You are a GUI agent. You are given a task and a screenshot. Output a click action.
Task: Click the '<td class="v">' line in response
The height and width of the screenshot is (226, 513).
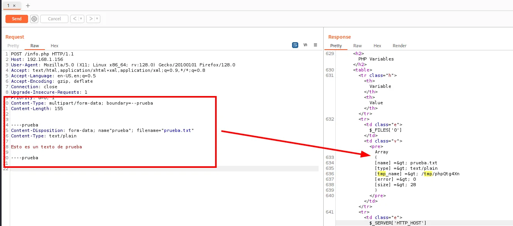(x=383, y=141)
